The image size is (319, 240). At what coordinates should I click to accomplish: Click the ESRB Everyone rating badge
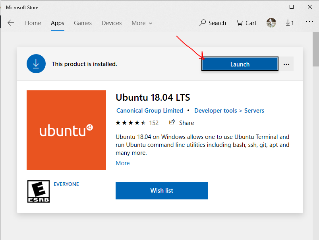point(39,191)
